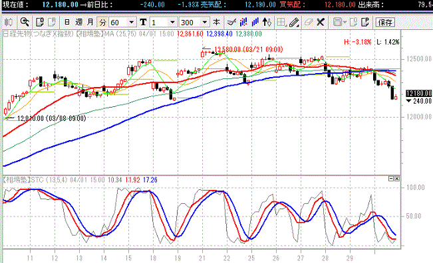Click the 売気配 ask price 12,190.00

(260, 5)
